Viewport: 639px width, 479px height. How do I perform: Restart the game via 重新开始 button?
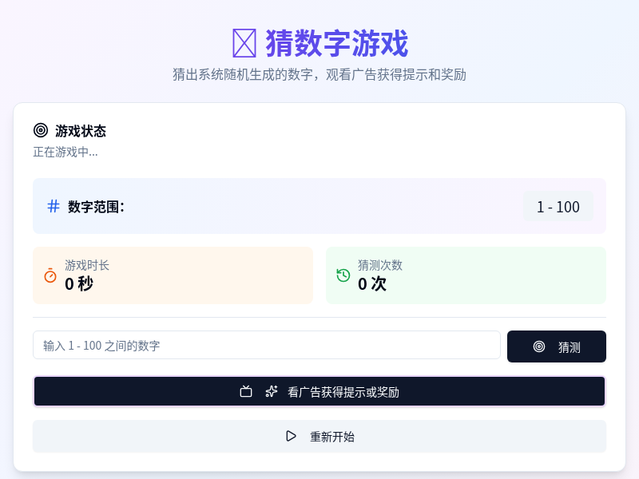[x=319, y=436]
